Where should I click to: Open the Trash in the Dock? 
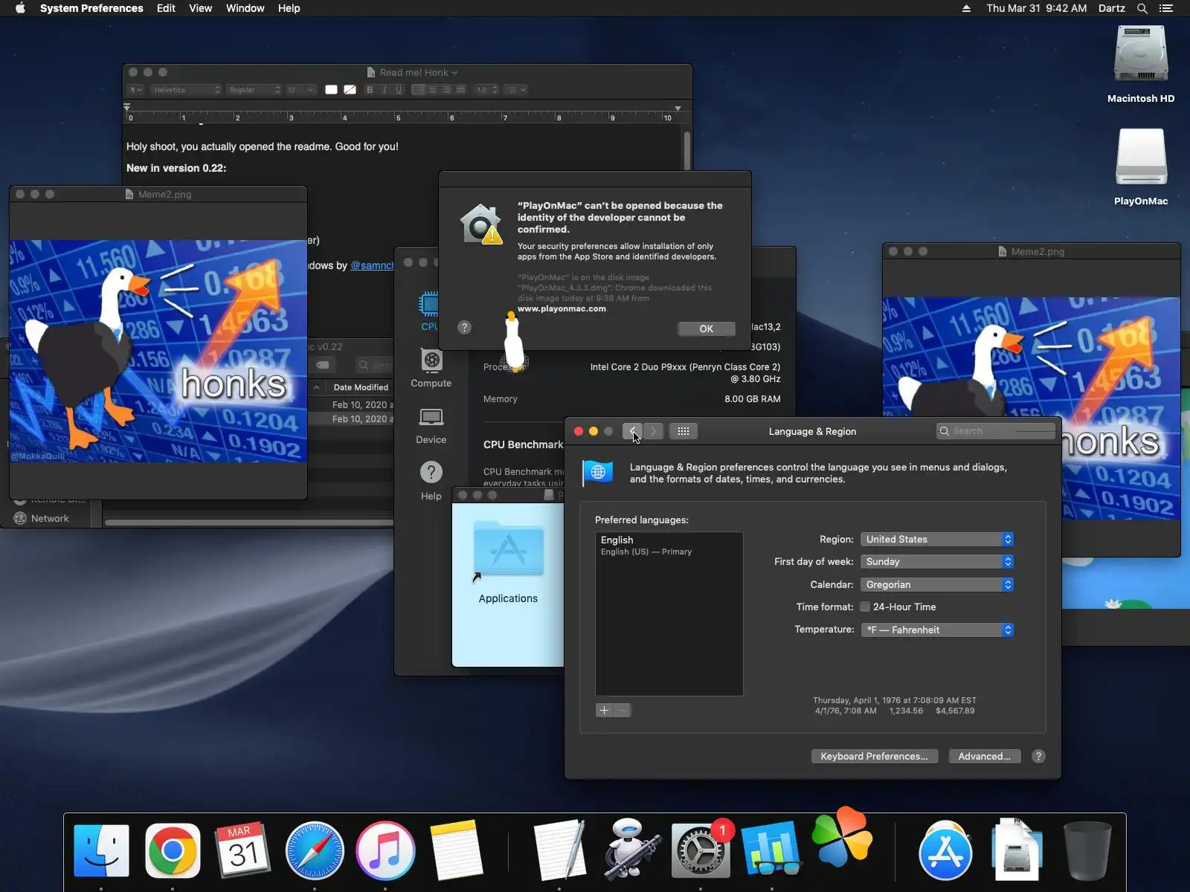[1087, 850]
